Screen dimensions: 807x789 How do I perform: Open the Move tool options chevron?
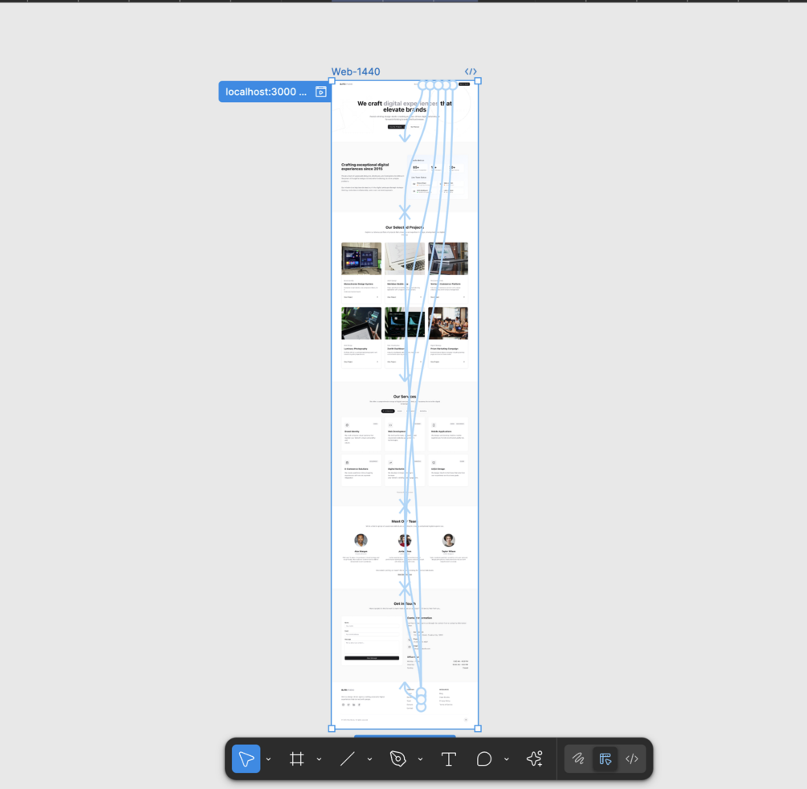click(269, 759)
